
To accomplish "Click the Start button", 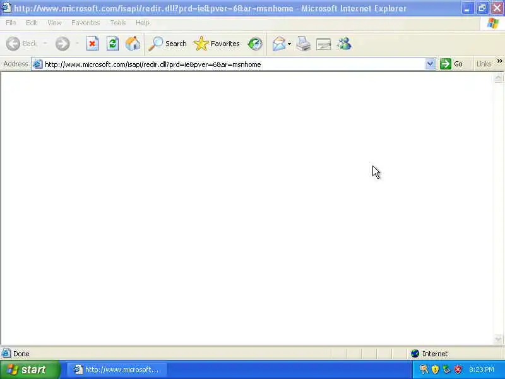I will 30,370.
